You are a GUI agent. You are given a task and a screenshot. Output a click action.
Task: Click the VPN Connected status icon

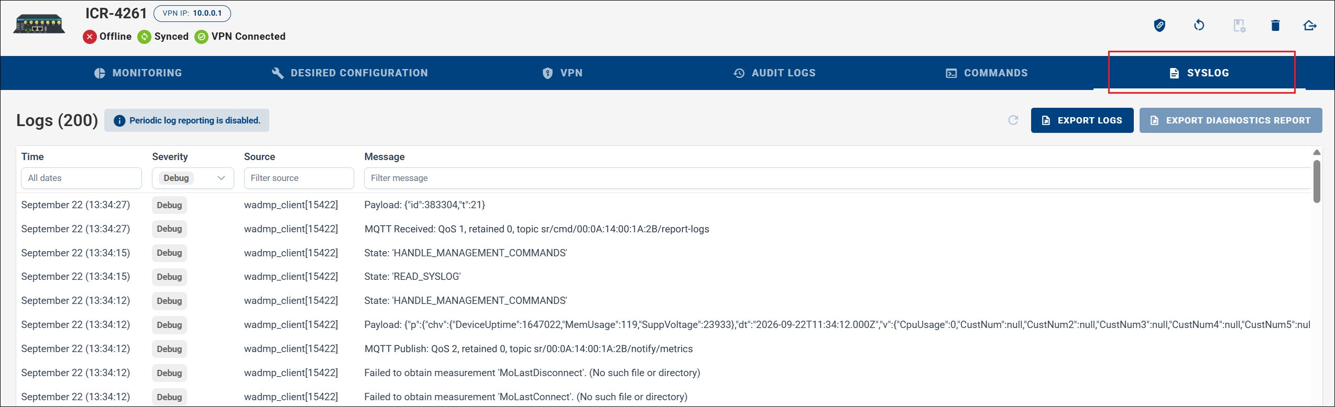coord(201,37)
